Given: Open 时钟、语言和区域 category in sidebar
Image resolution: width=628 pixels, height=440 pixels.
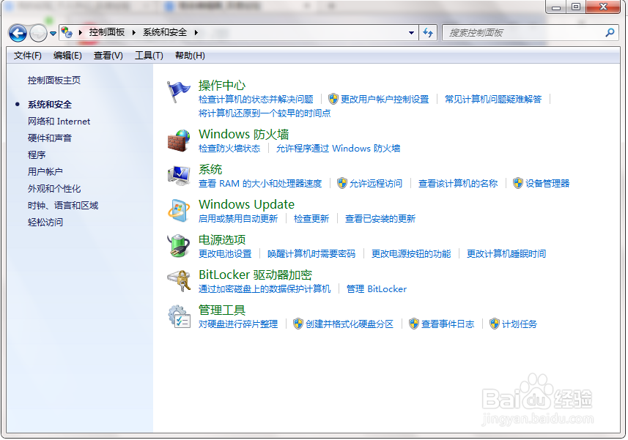Looking at the screenshot, I should (63, 205).
